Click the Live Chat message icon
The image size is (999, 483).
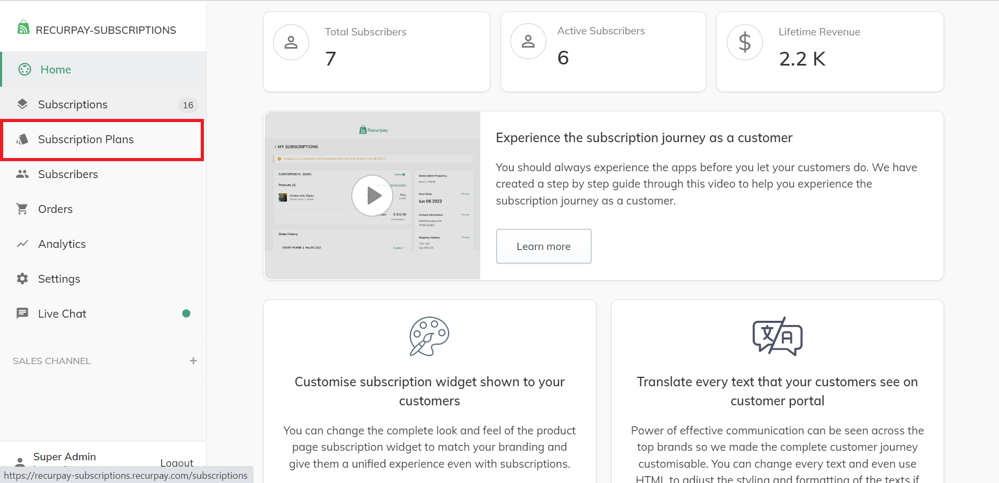[x=22, y=313]
